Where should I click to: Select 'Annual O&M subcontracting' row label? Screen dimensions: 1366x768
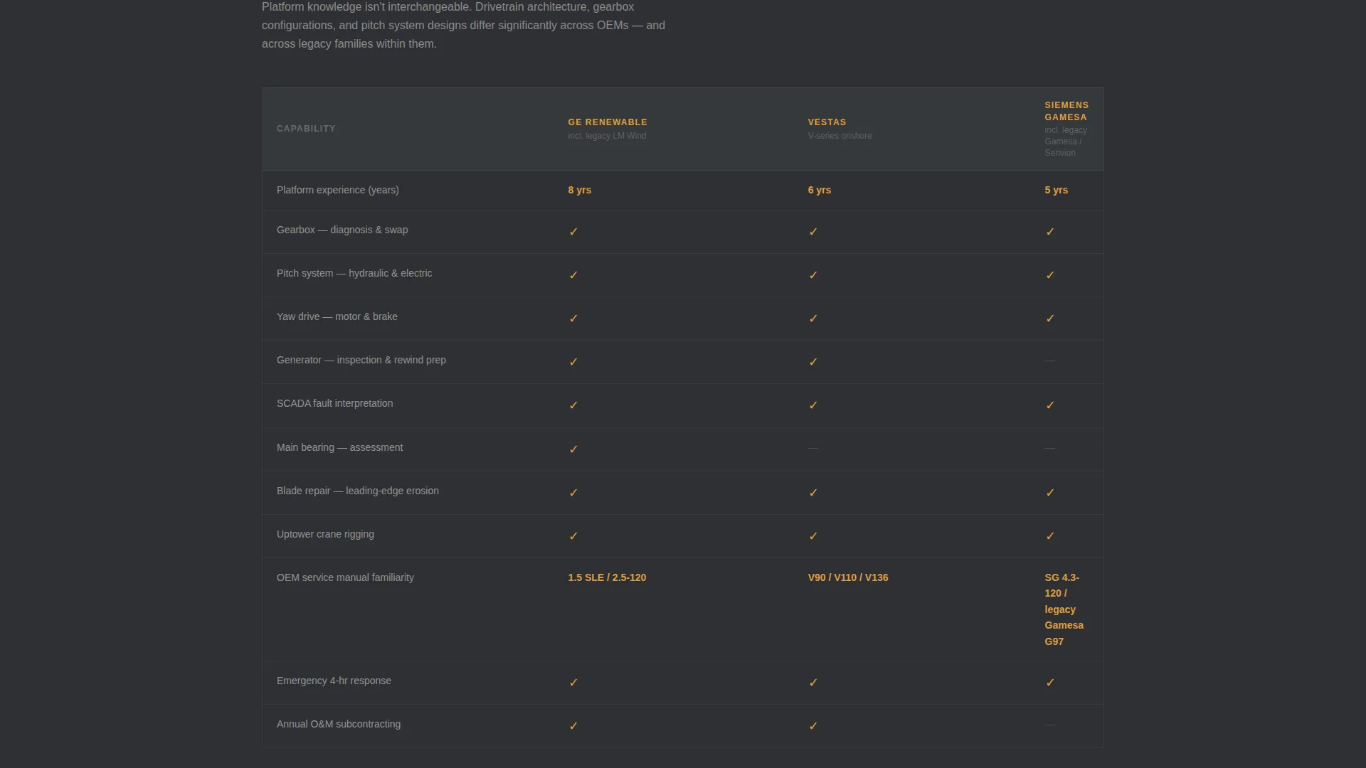(339, 724)
